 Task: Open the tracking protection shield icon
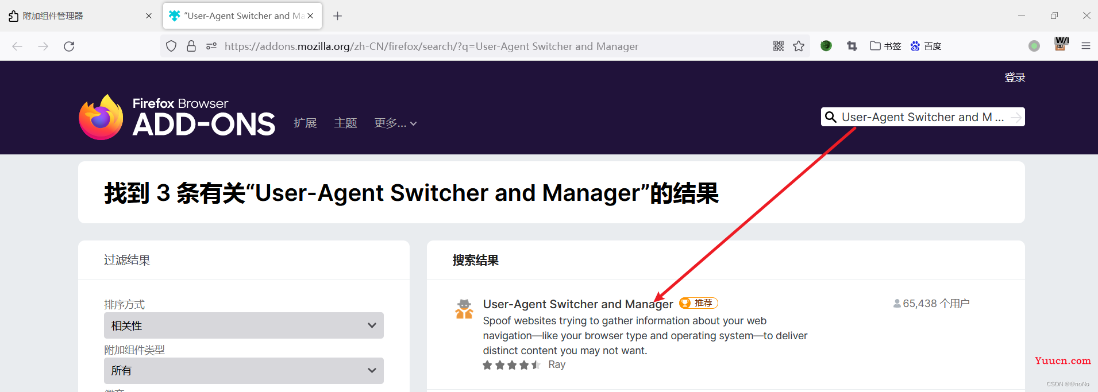tap(171, 46)
